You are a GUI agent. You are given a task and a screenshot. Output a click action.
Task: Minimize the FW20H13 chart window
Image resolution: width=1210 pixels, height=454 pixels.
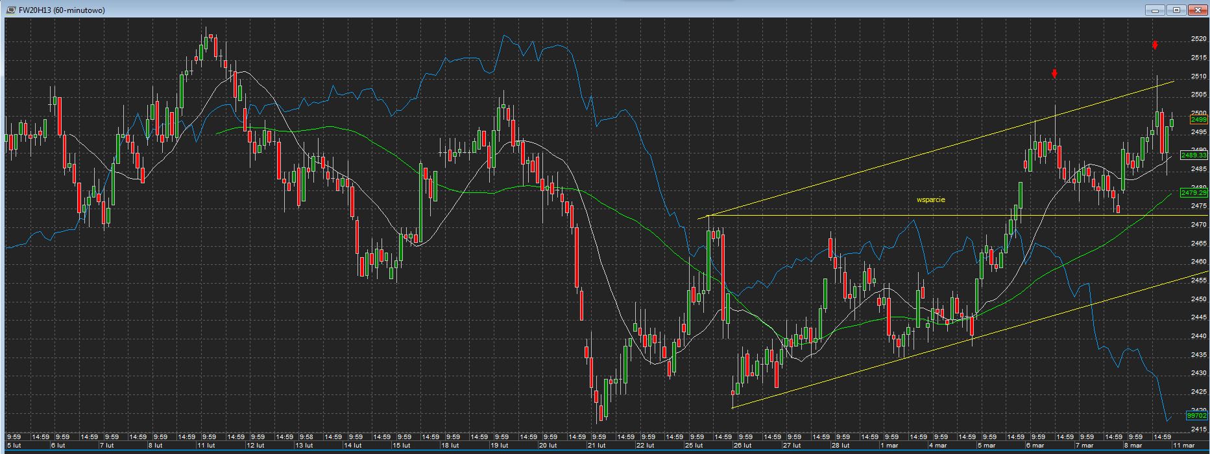coord(1155,10)
